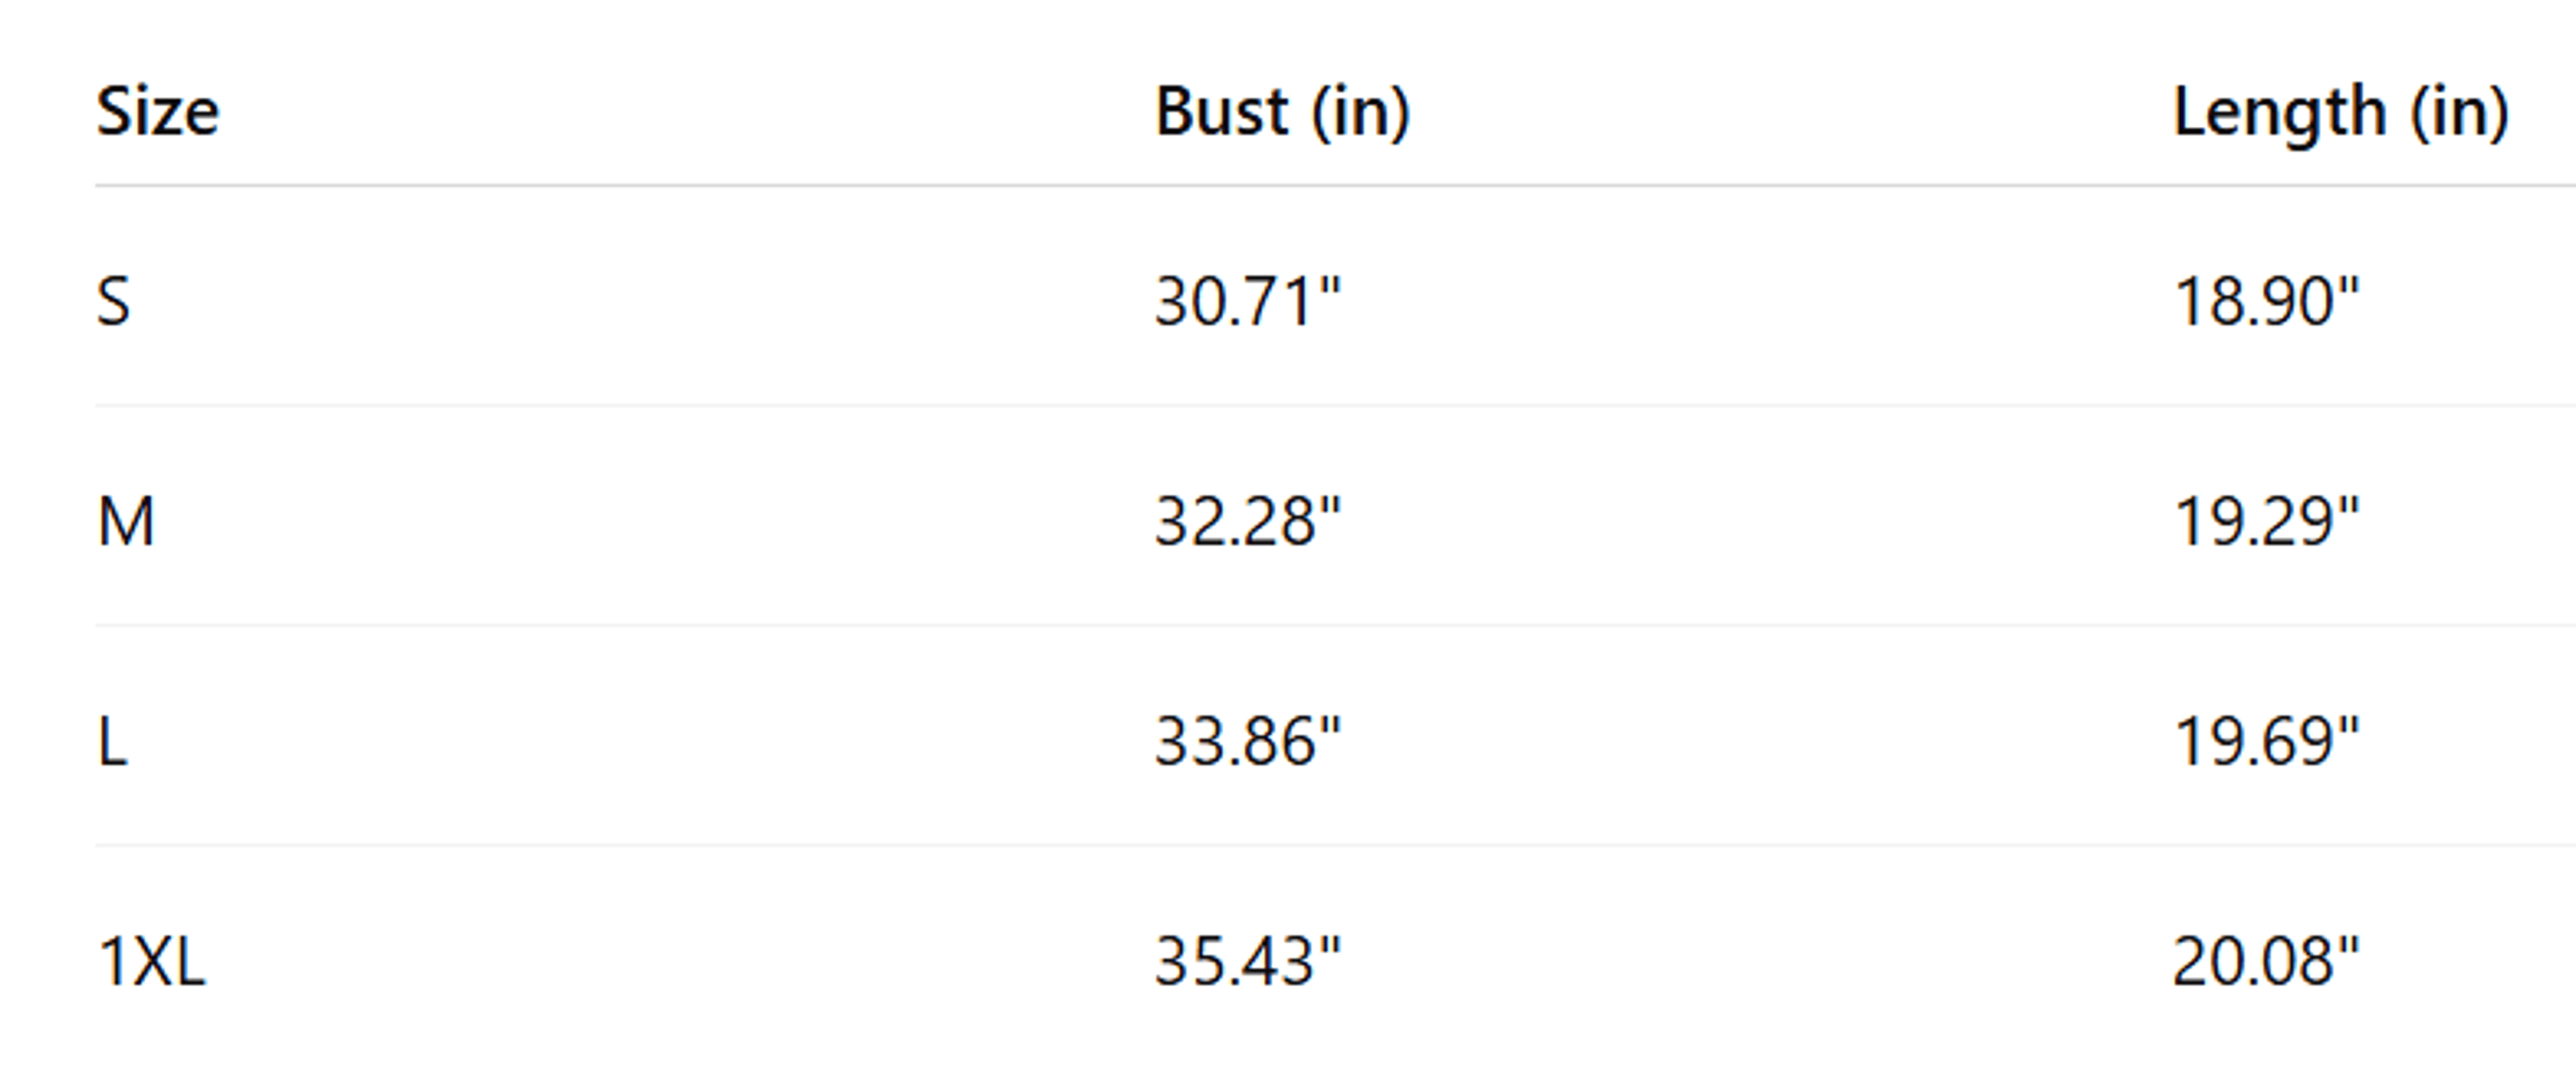Image resolution: width=2576 pixels, height=1067 pixels.
Task: Click the 32.28" bust value
Action: pyautogui.click(x=1247, y=521)
